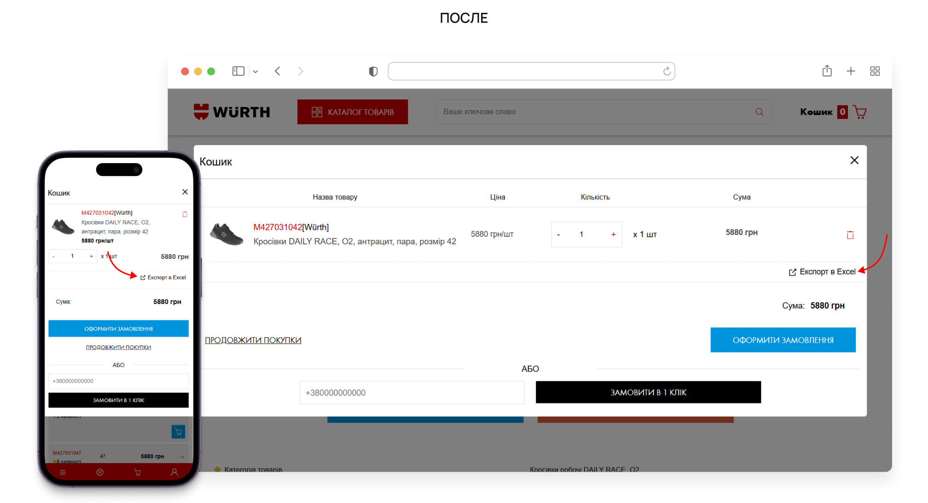The width and height of the screenshot is (928, 503).
Task: Click the ПРОДОВЖИТИ ПОКУПКИ link in desktop cart
Action: tap(253, 340)
